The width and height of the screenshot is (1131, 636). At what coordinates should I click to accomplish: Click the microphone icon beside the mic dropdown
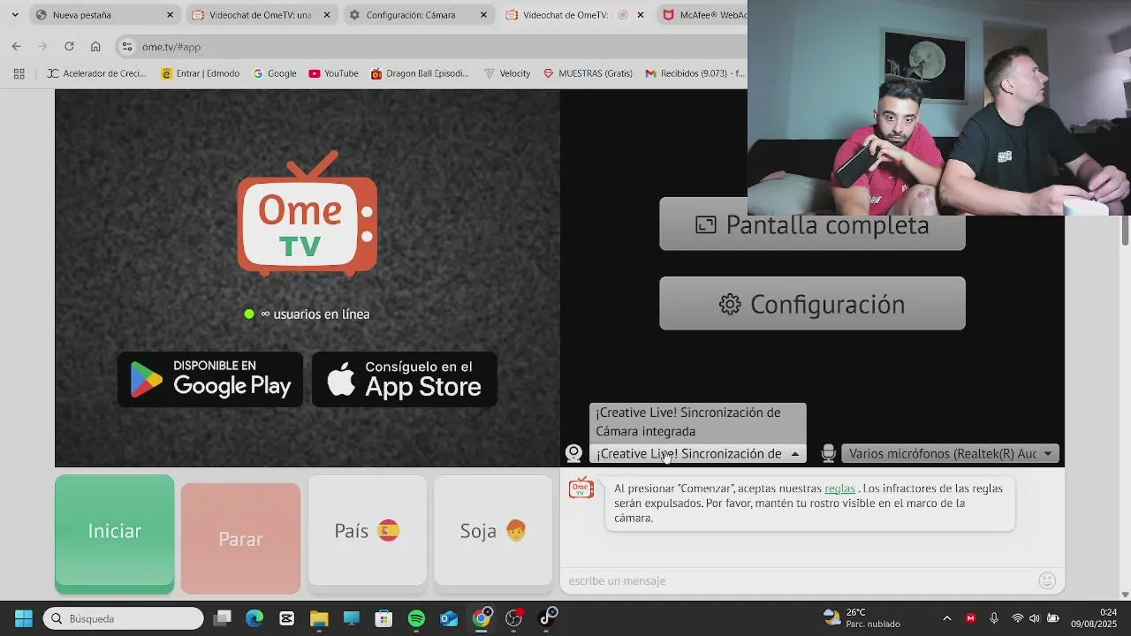click(x=829, y=453)
